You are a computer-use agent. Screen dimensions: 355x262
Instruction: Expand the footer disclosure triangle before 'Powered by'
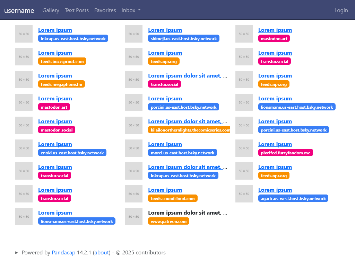click(17, 253)
